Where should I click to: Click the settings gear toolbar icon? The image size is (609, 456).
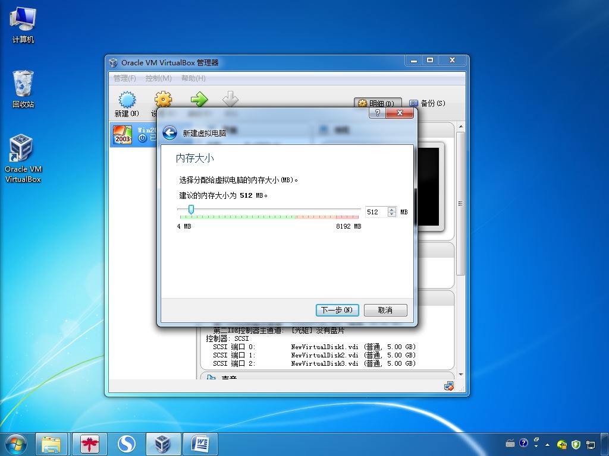(x=163, y=99)
